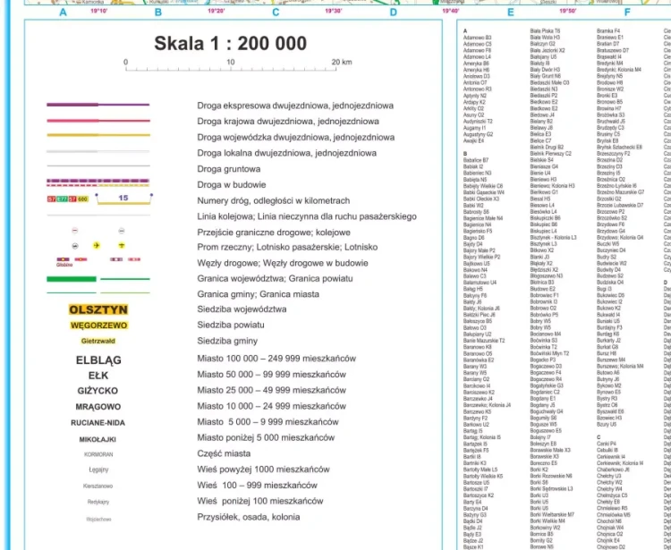Viewport: 671px width, 550px height.
Task: Select the yellow voivodeship road line sample
Action: [98, 137]
